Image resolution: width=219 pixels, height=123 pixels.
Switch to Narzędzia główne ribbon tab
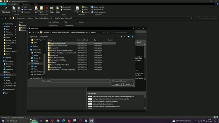tap(13, 4)
